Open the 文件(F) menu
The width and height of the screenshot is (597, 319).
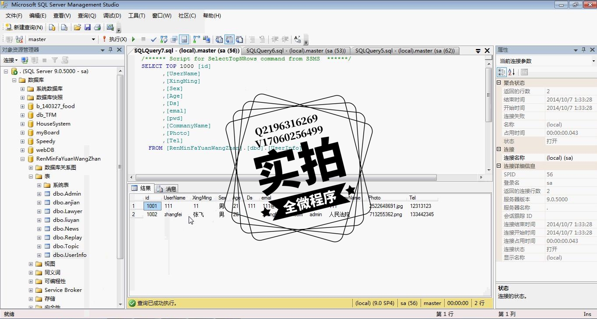tap(14, 15)
